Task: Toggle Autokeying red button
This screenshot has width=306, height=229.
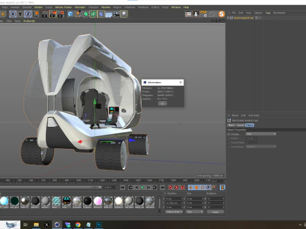Action: [177, 188]
